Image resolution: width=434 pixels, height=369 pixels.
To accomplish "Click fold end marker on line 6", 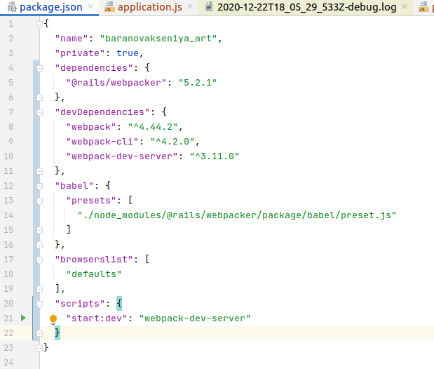I will (39, 98).
